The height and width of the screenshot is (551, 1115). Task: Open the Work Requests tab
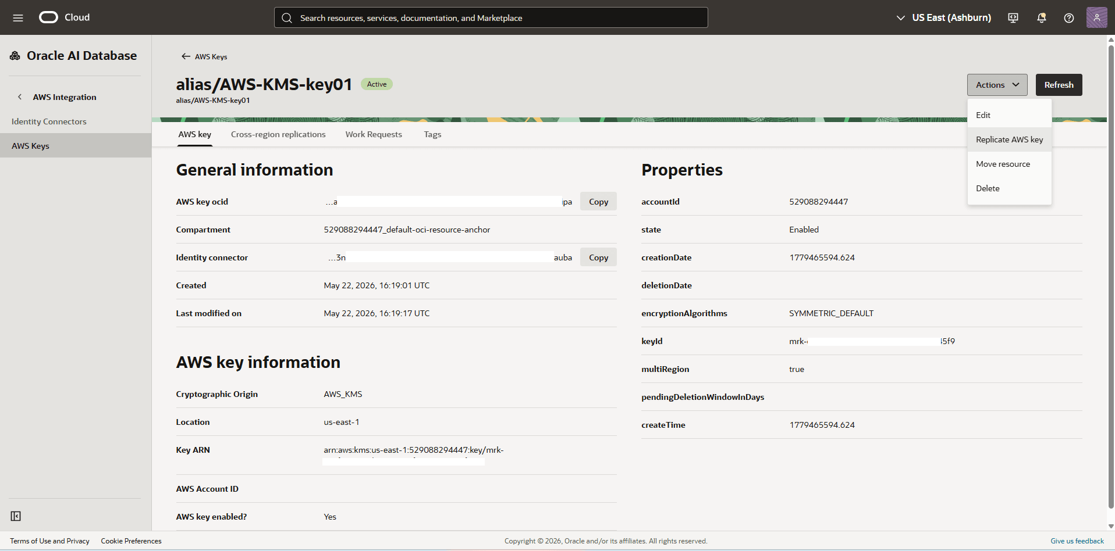374,134
